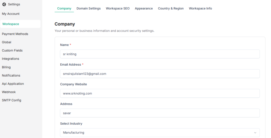
Task: Click the Settings gear icon
Action: pos(4,4)
